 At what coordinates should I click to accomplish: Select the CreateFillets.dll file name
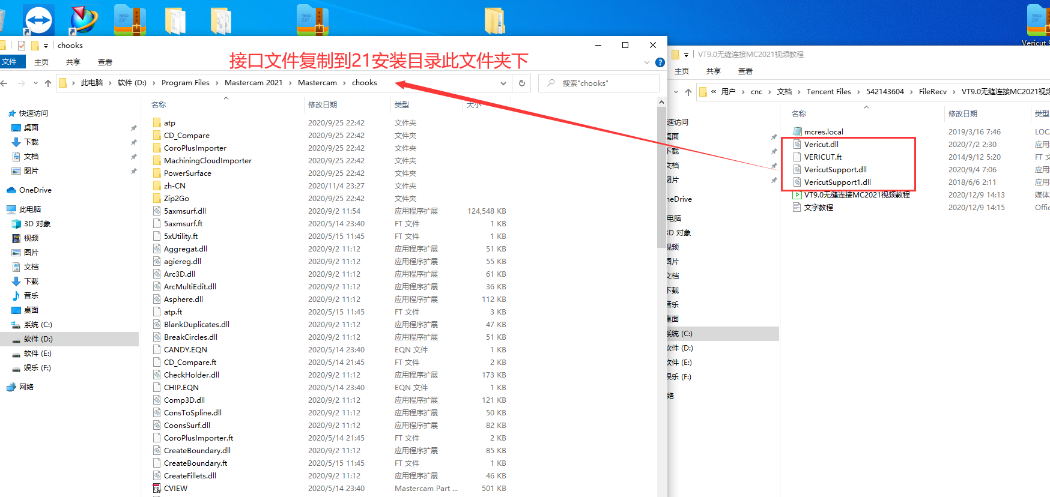[x=190, y=475]
